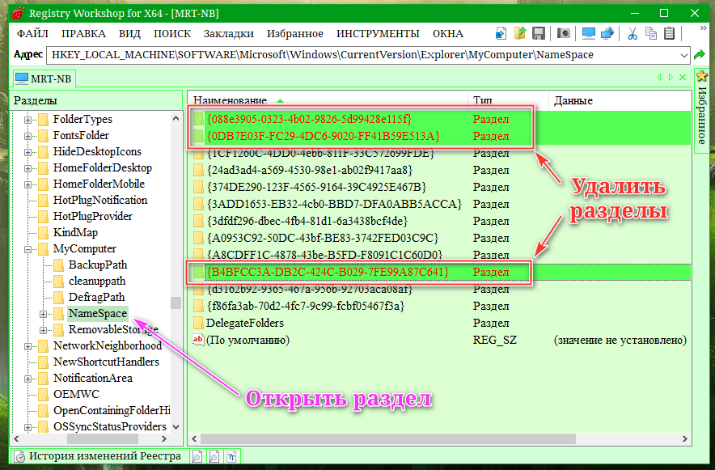Click the tree panel scroll-down arrow
Screen dimensions: 715x470
[176, 427]
